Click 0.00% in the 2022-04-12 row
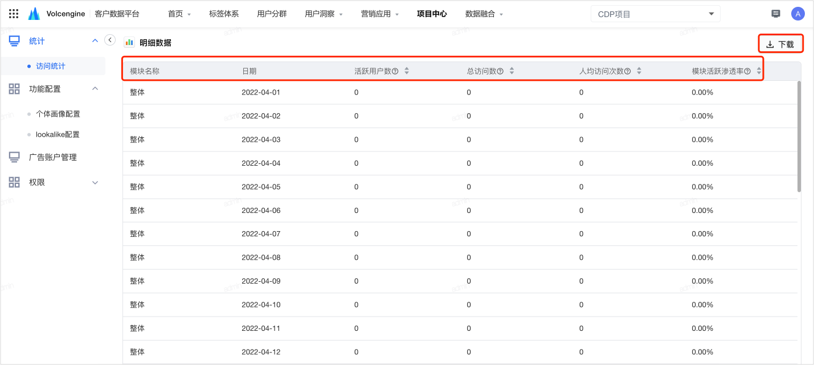814x365 pixels. pyautogui.click(x=702, y=352)
